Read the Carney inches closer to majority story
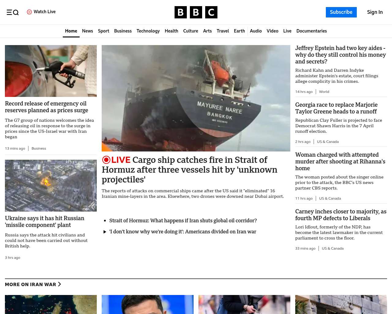The height and width of the screenshot is (314, 392). (x=341, y=215)
